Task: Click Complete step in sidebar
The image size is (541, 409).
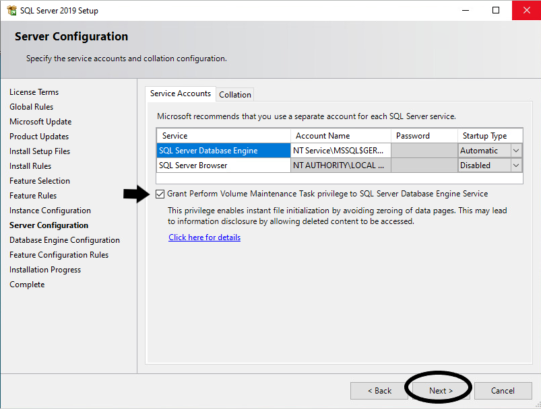Action: 27,285
